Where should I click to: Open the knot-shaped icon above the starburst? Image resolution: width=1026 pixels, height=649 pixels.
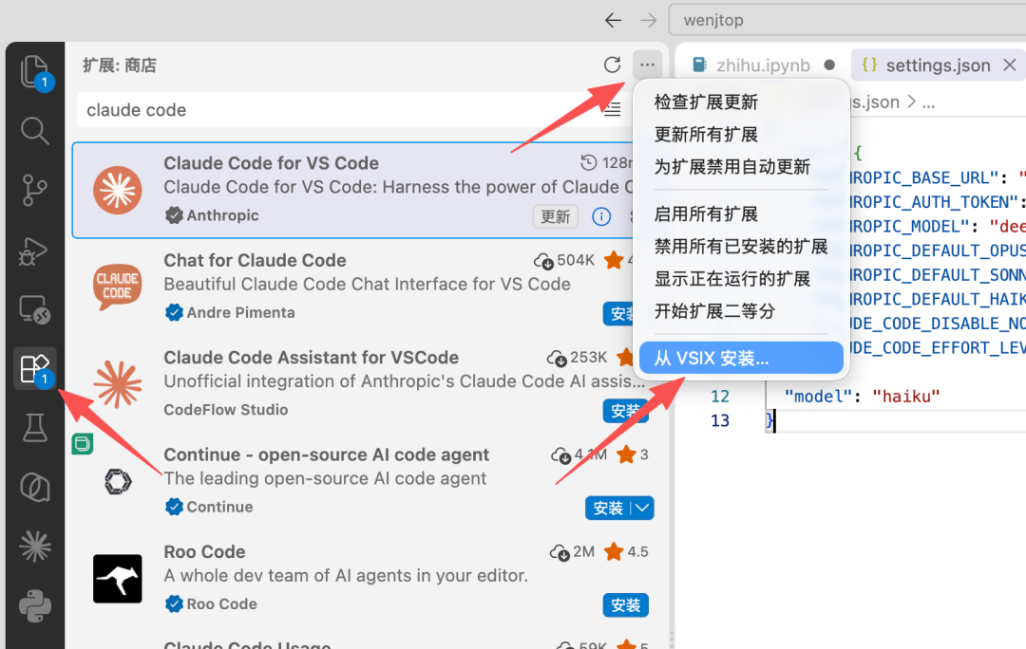(34, 488)
